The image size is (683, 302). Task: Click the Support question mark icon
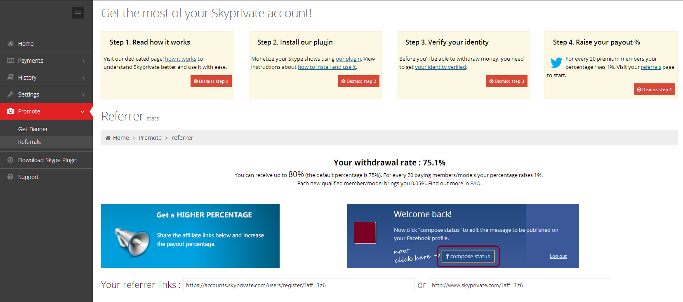point(10,177)
